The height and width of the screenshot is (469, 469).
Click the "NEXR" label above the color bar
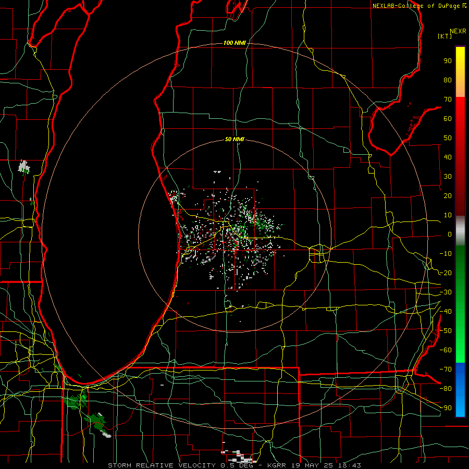tap(458, 31)
